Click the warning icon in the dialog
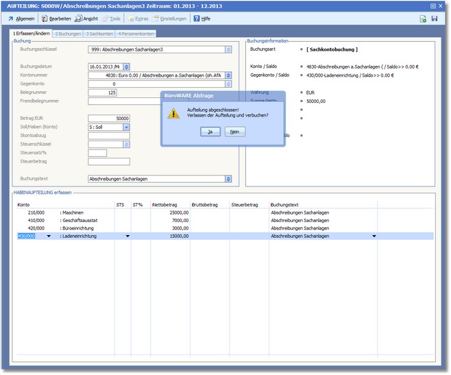The image size is (451, 375). [174, 113]
